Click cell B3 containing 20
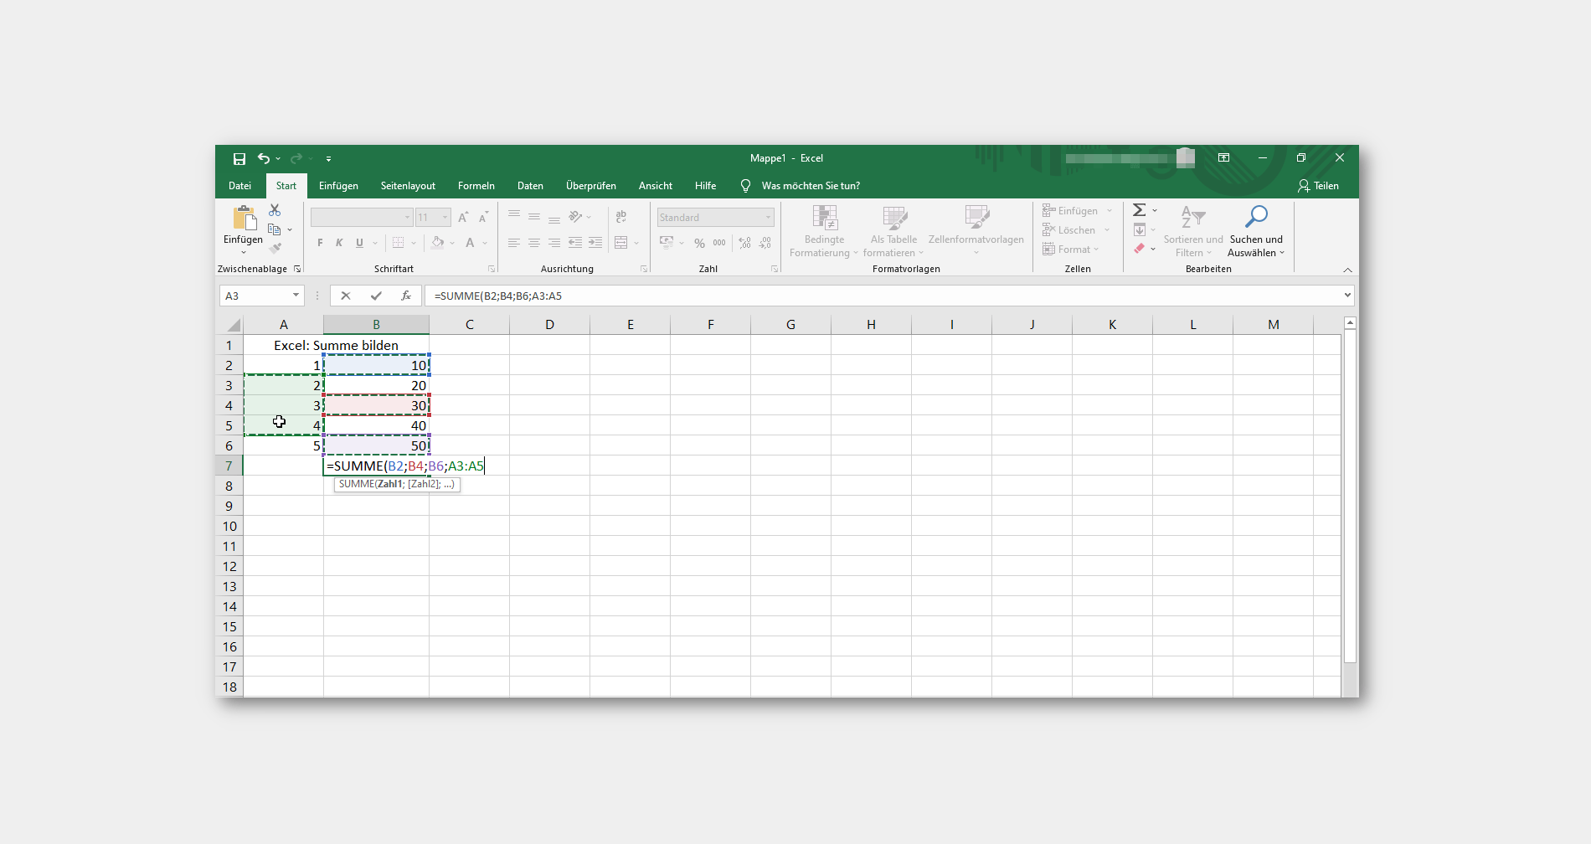The height and width of the screenshot is (844, 1591). click(377, 385)
